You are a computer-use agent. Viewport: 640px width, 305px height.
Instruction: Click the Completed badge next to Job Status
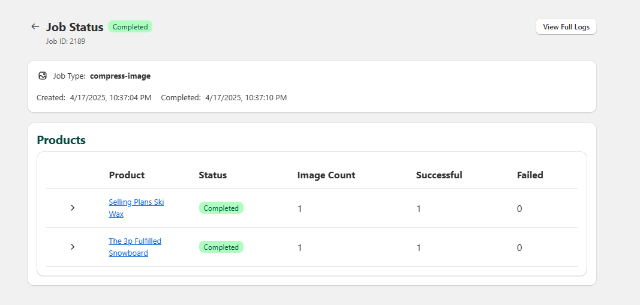pyautogui.click(x=130, y=27)
